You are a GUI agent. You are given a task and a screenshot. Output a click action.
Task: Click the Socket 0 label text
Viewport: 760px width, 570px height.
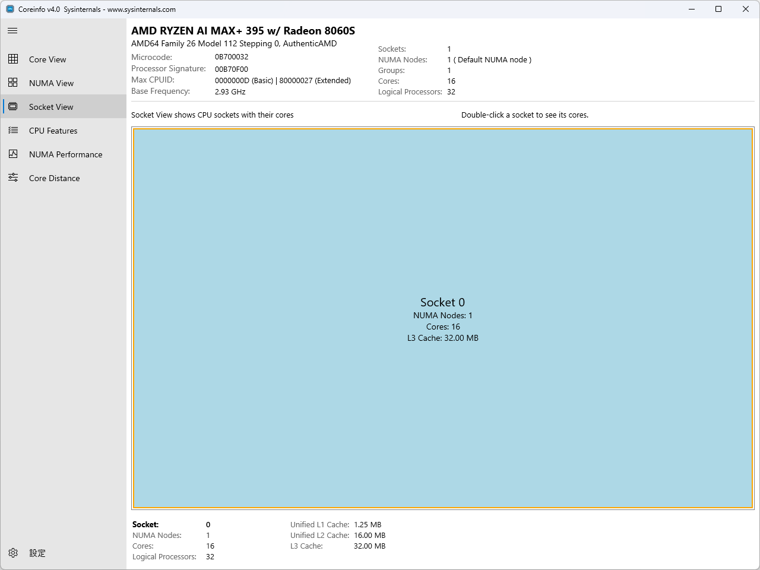(x=442, y=302)
